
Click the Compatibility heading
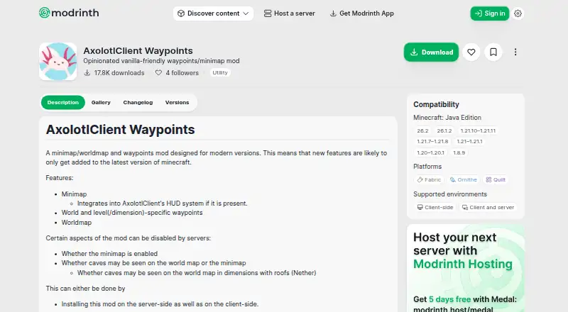(436, 104)
